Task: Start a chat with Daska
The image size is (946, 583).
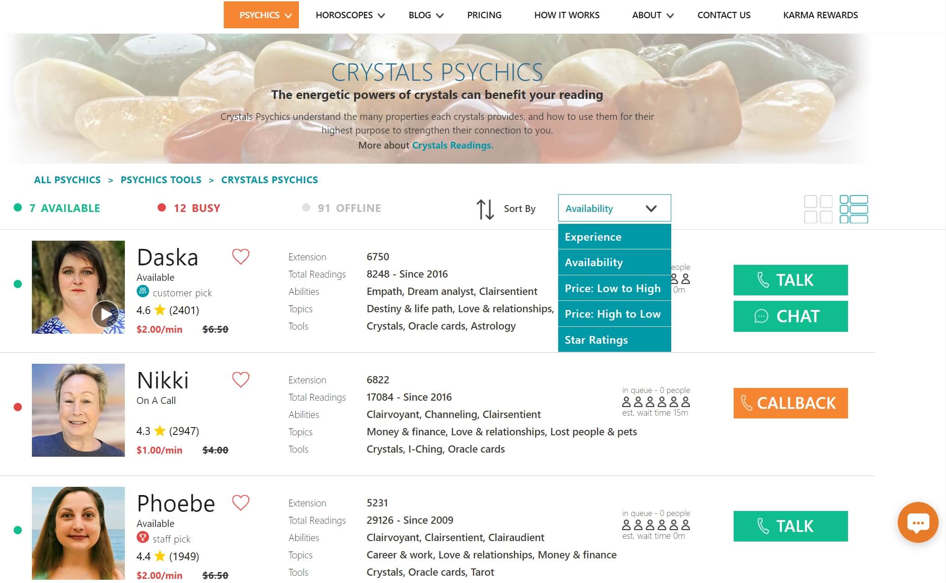Action: tap(790, 316)
